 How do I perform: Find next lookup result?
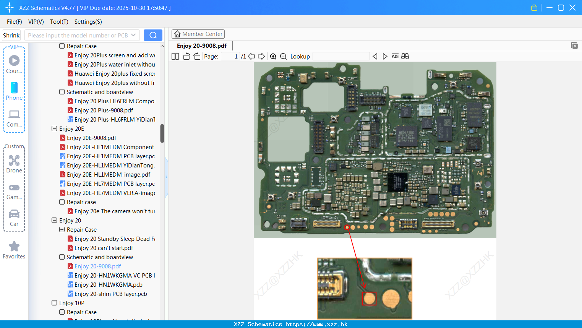(x=385, y=56)
